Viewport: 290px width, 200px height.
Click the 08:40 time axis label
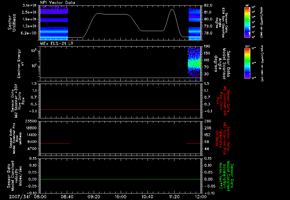click(x=67, y=197)
